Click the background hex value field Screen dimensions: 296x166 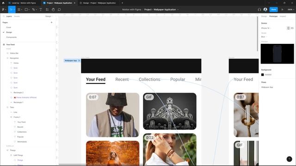(x=268, y=75)
